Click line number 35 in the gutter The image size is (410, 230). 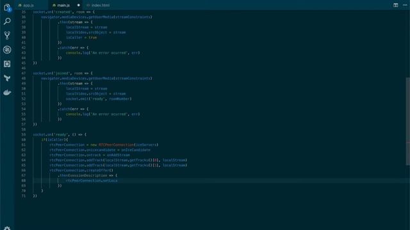24,12
